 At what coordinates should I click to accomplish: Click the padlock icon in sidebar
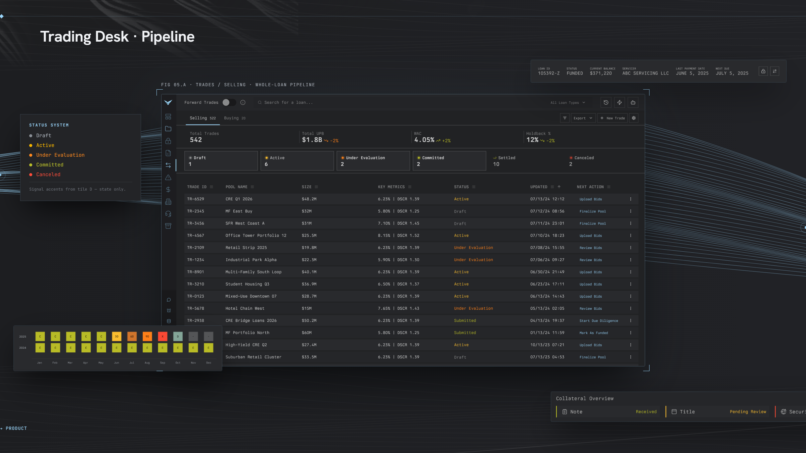click(x=168, y=141)
